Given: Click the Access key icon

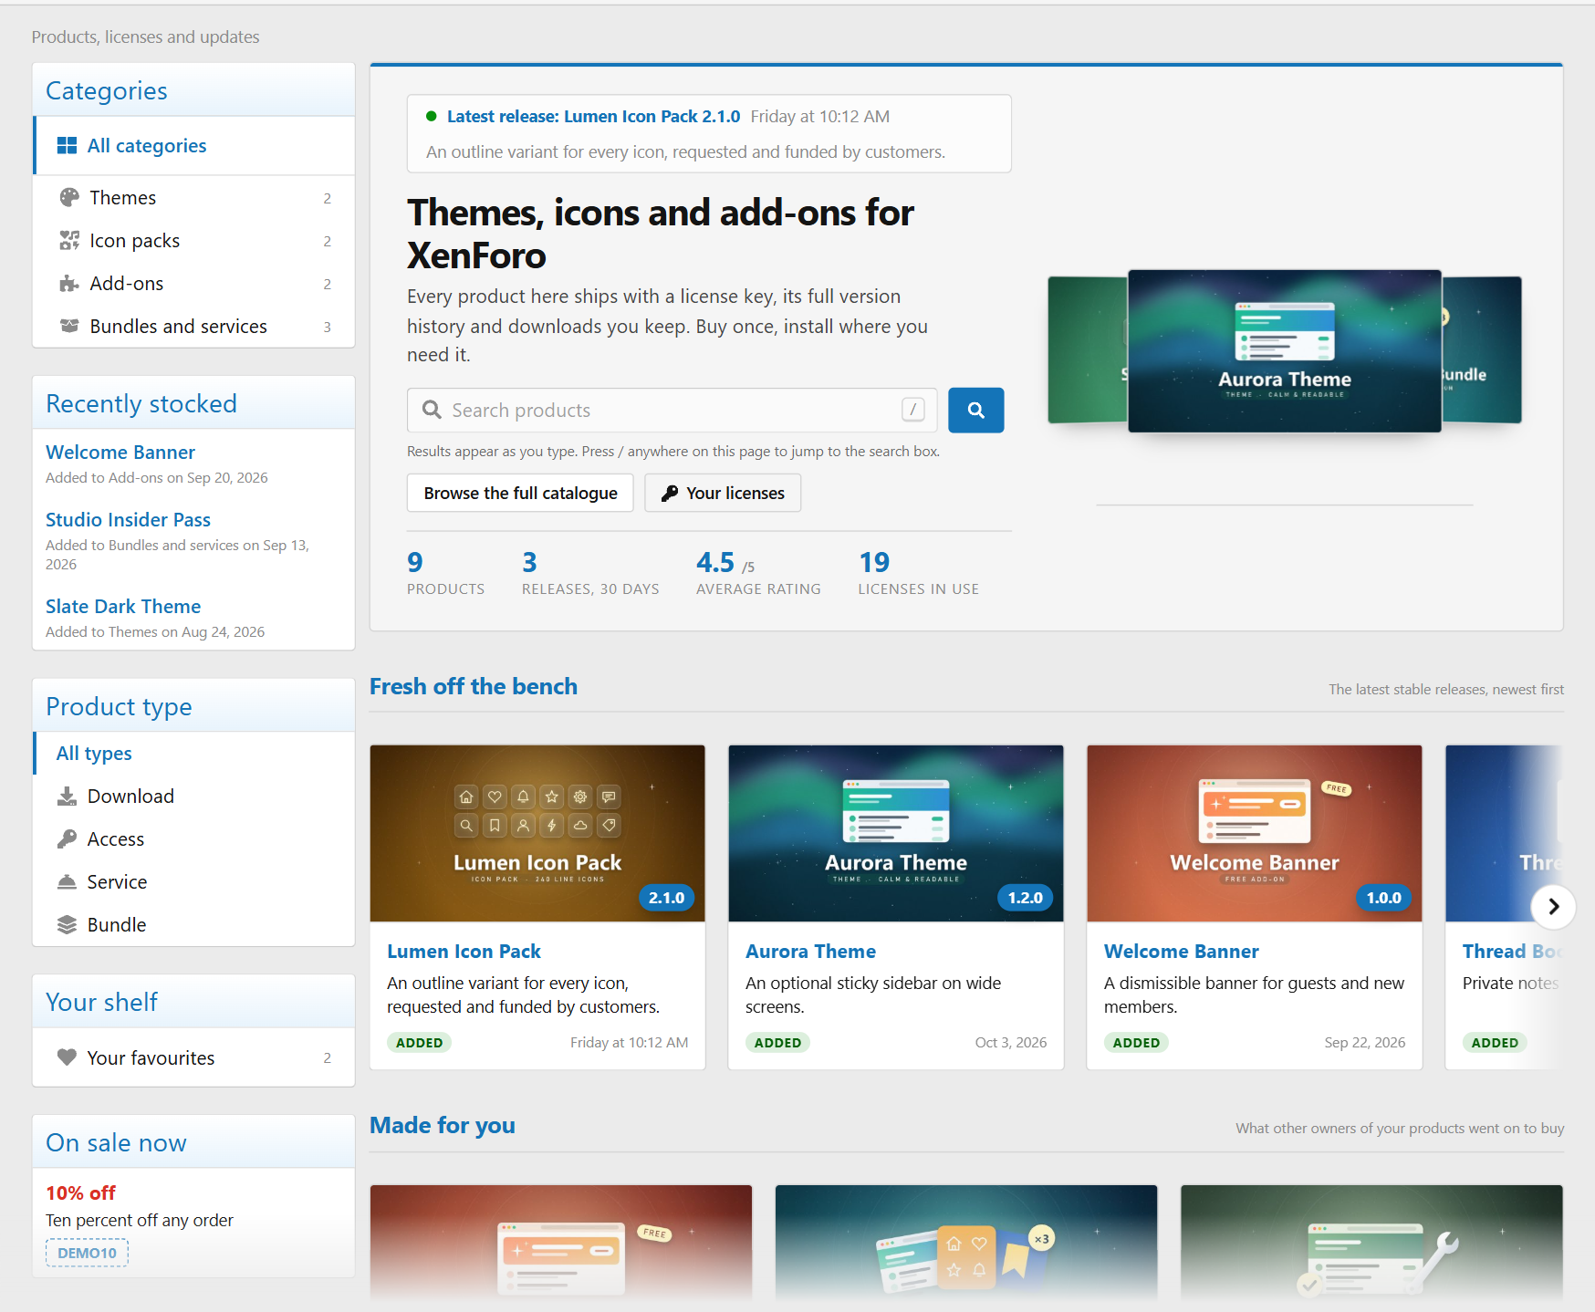Looking at the screenshot, I should click(67, 839).
